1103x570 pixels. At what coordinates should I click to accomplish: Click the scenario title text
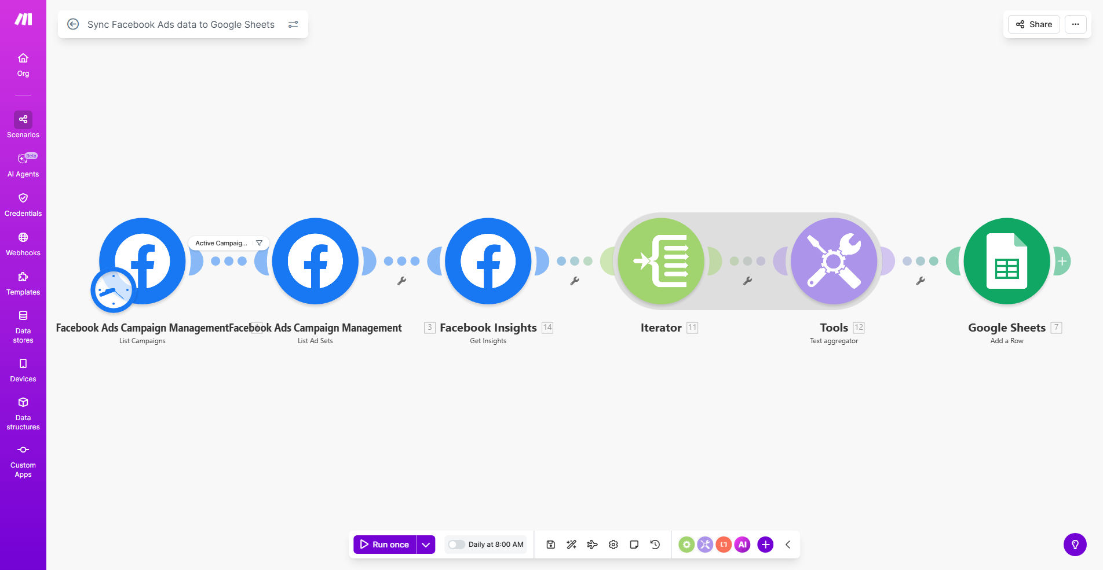click(181, 24)
